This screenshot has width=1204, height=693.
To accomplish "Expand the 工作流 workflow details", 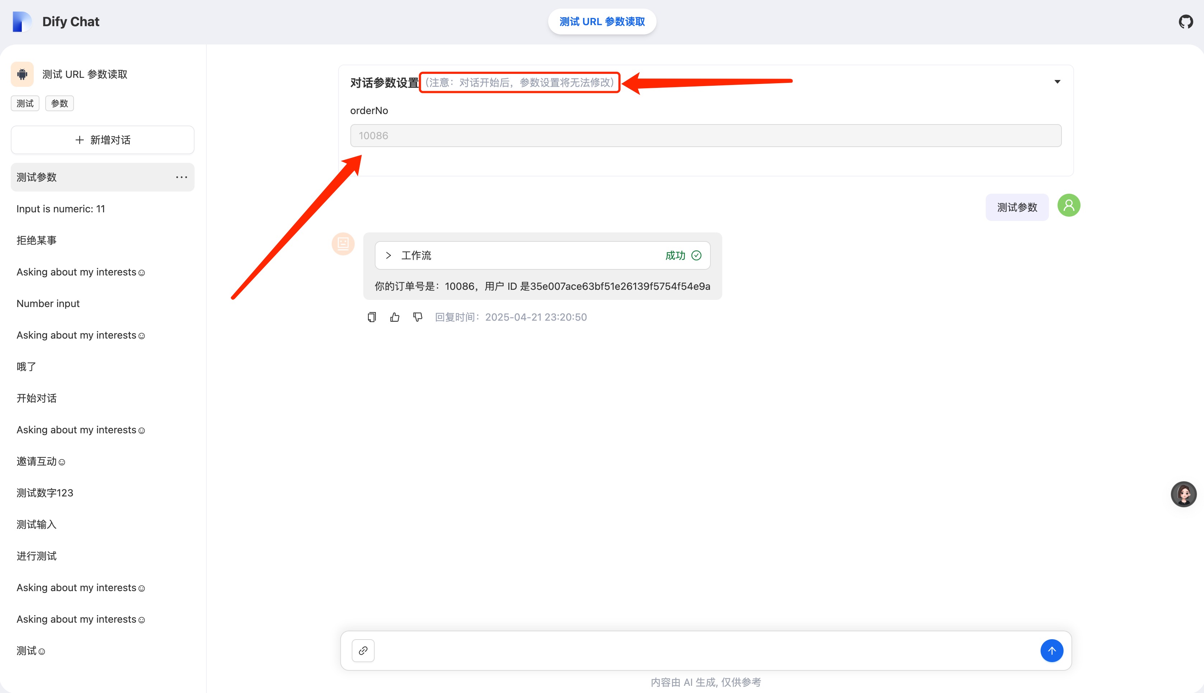I will tap(389, 256).
